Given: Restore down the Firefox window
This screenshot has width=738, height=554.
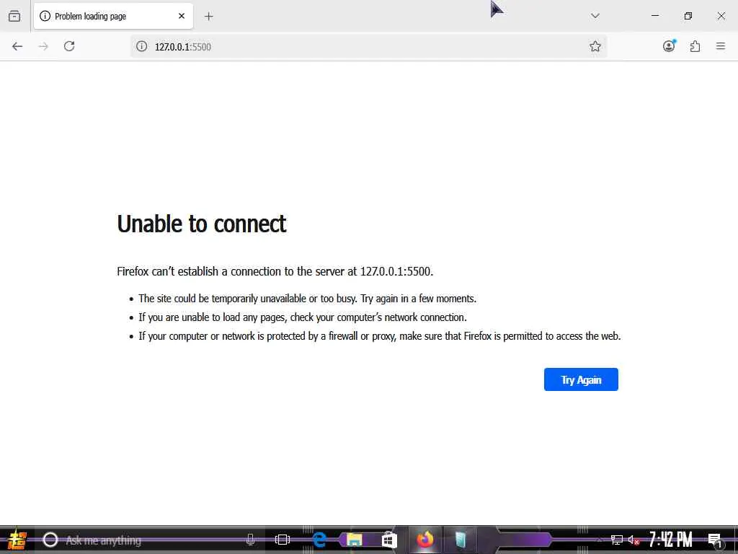Looking at the screenshot, I should point(688,16).
